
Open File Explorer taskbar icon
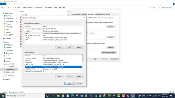(58, 96)
